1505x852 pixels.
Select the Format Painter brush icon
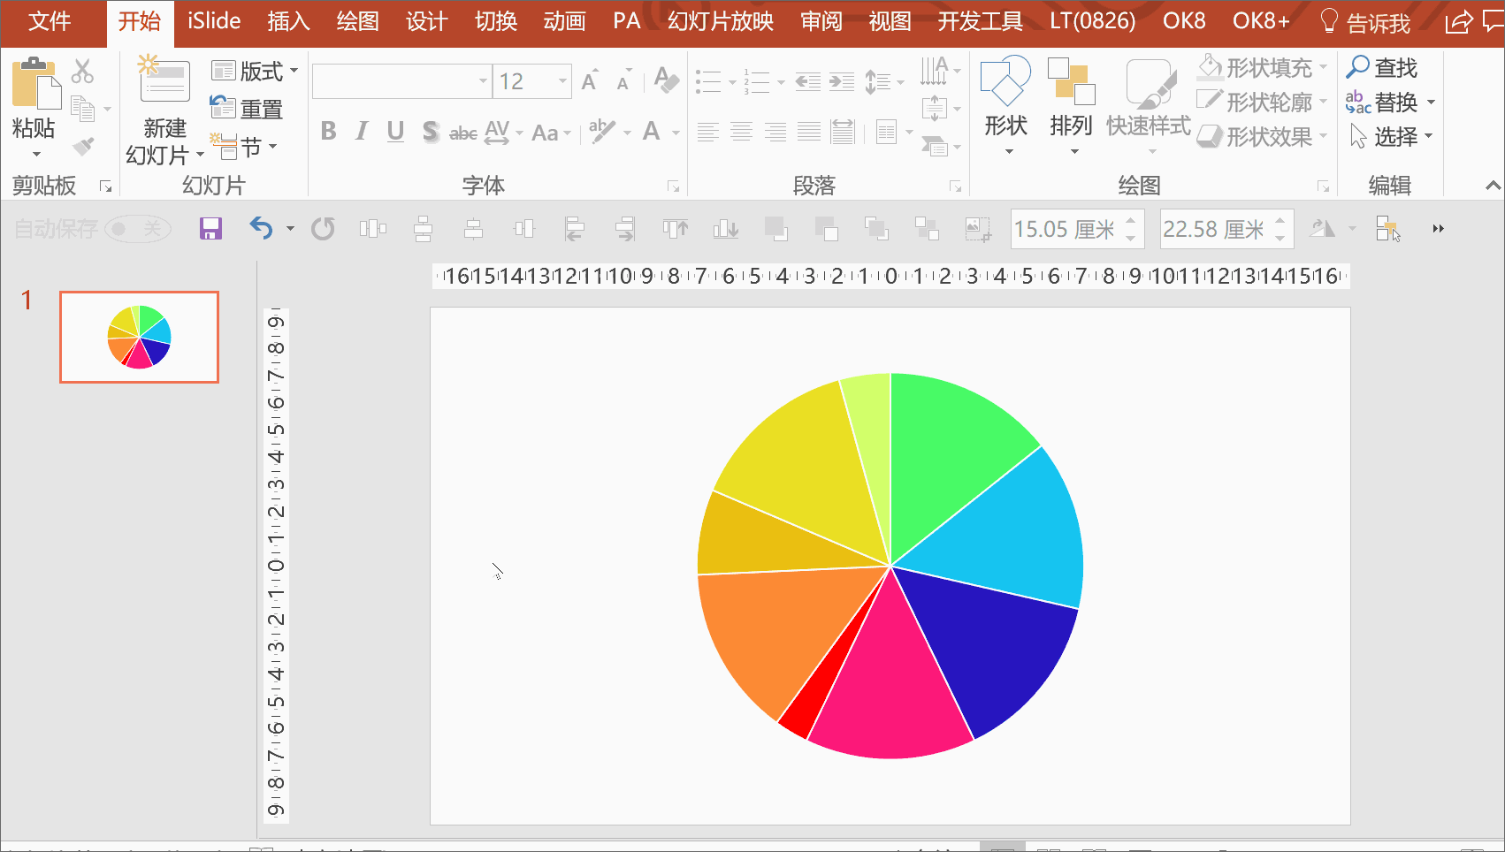tap(83, 146)
